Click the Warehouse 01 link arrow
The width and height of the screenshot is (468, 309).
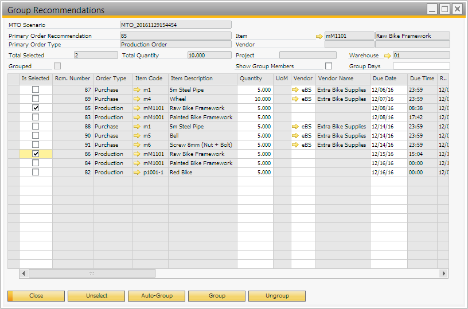click(x=387, y=56)
